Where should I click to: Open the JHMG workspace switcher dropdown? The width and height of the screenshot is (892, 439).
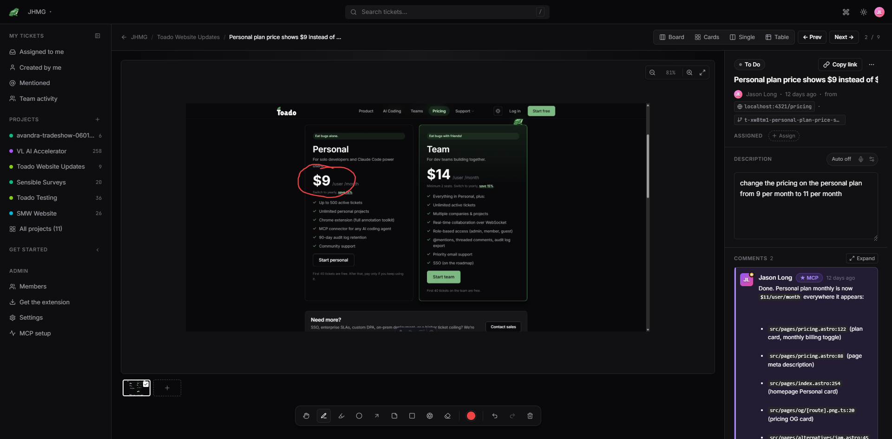[x=39, y=12]
